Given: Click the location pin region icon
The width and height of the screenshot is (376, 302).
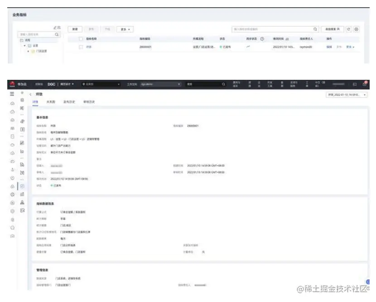Looking at the screenshot, I should [84, 84].
